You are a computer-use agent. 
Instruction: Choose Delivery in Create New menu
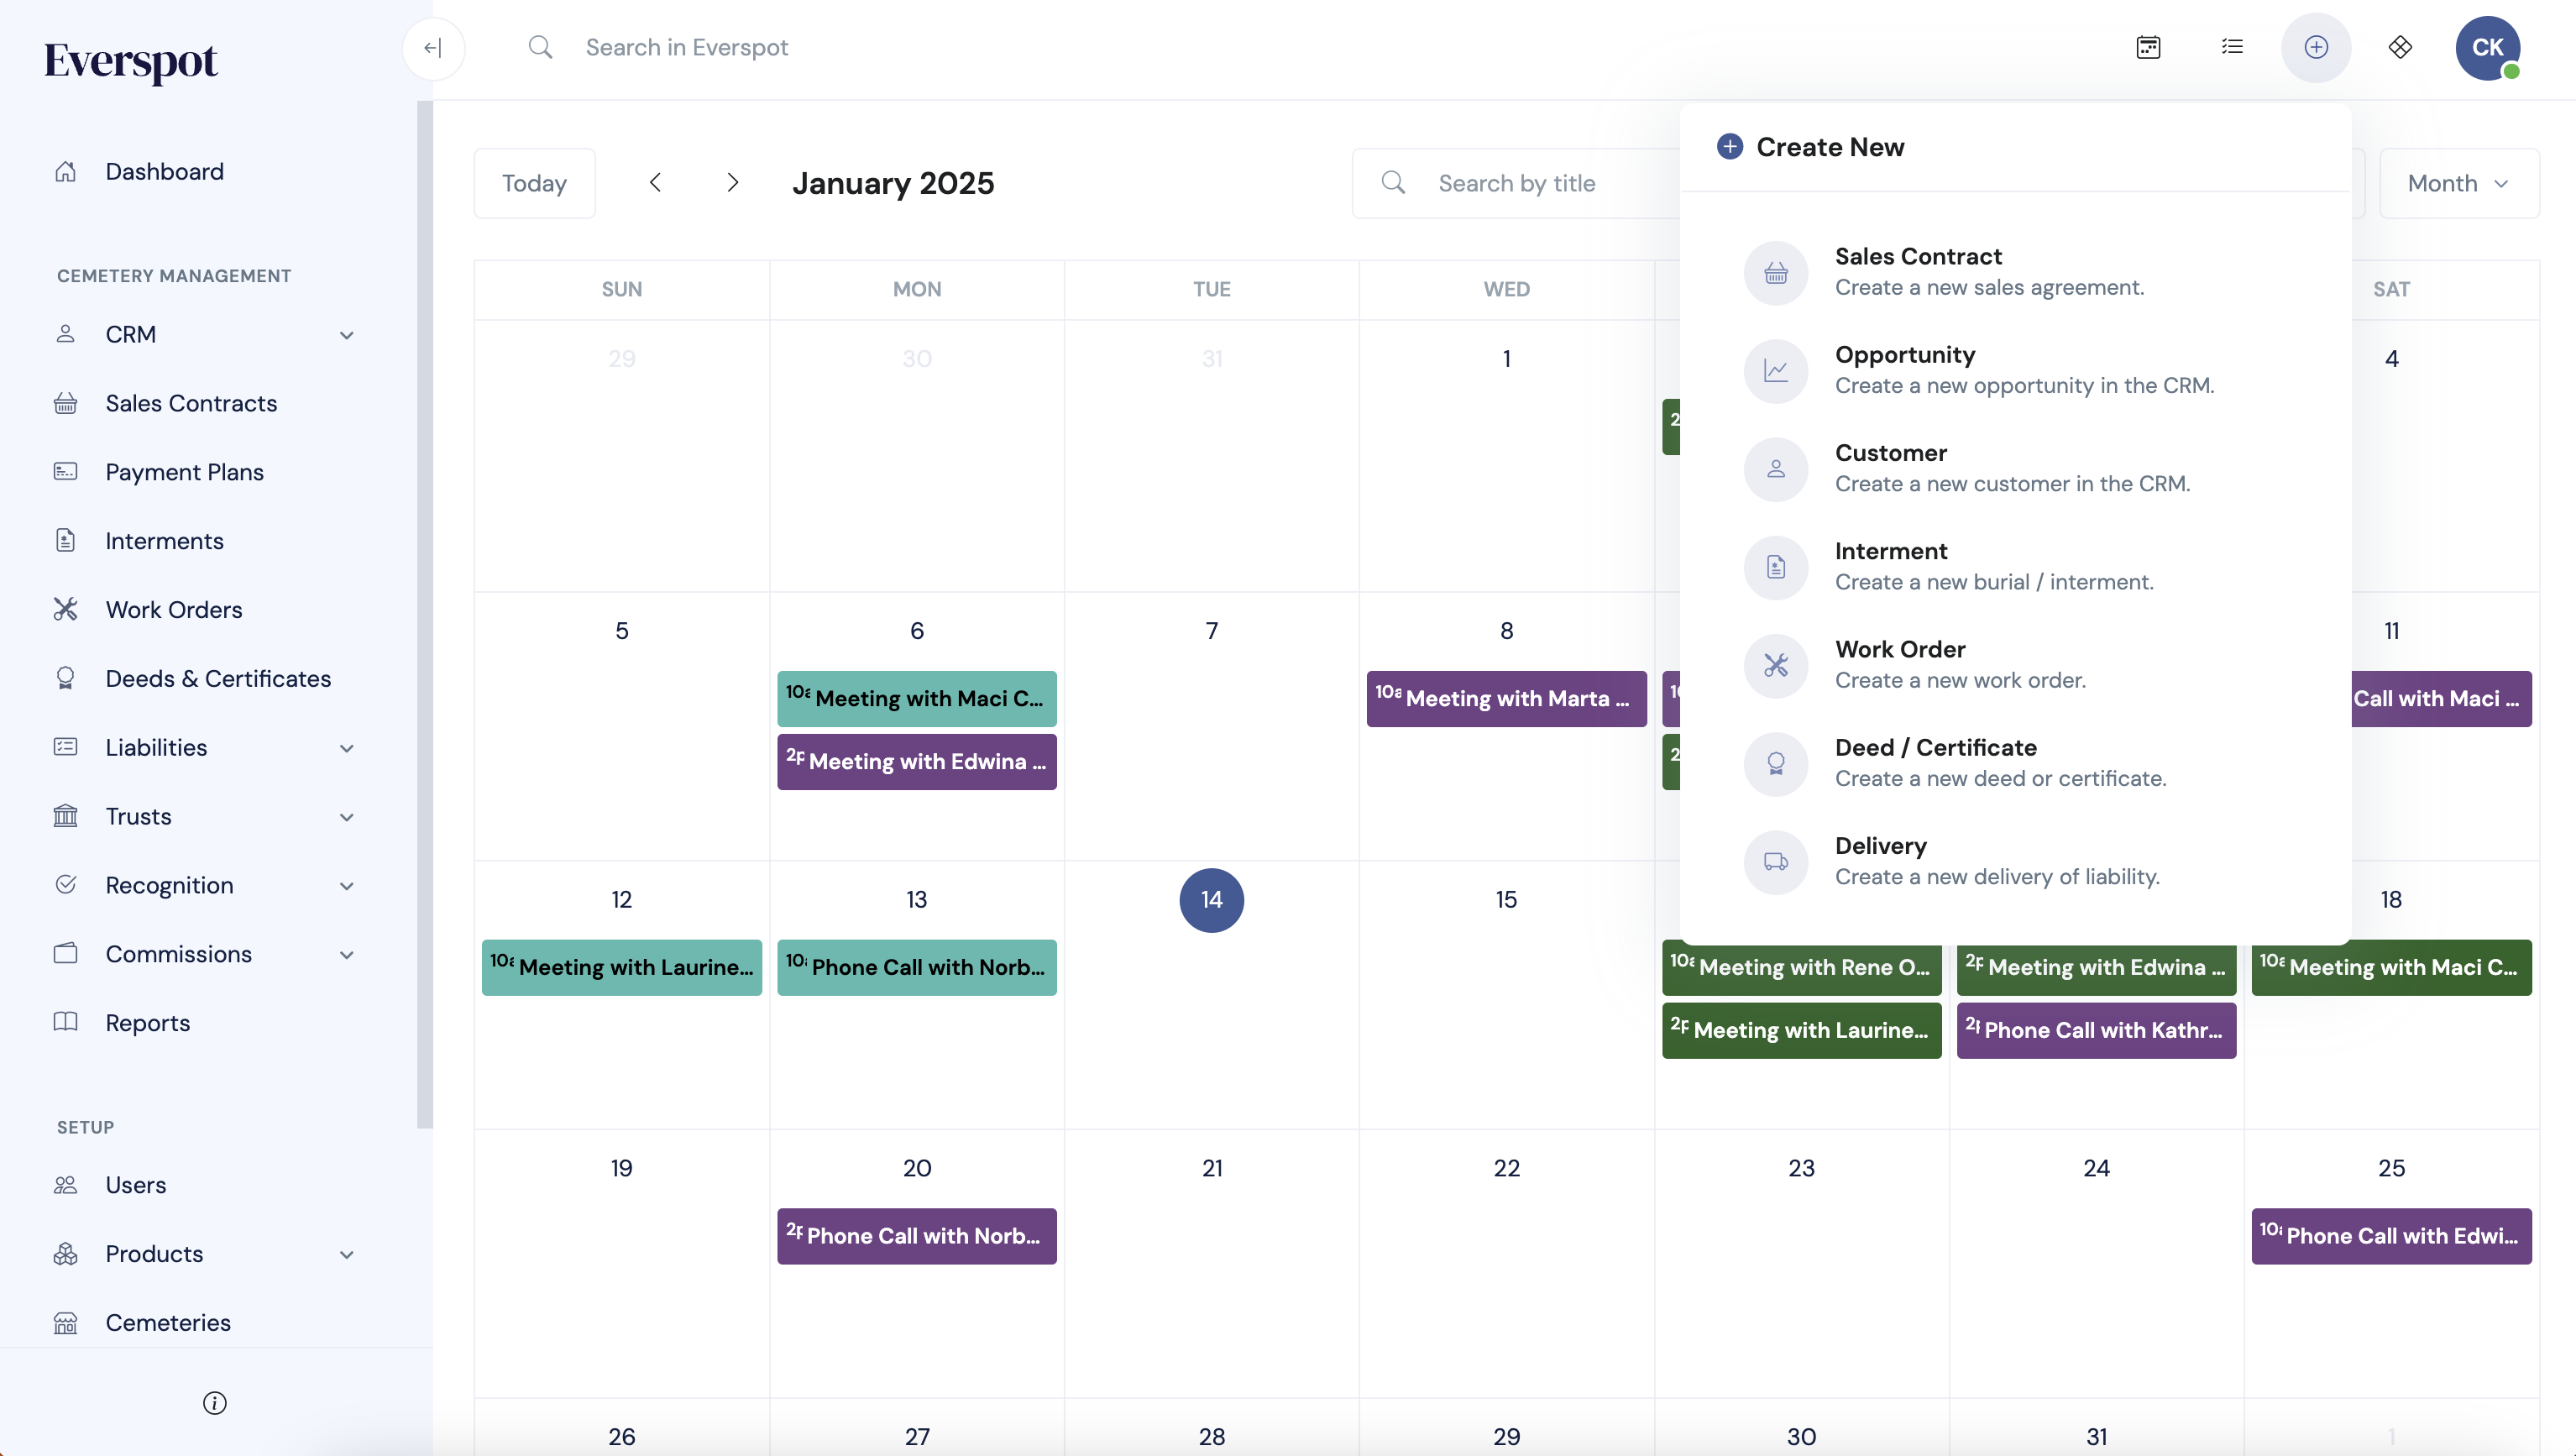2015,861
